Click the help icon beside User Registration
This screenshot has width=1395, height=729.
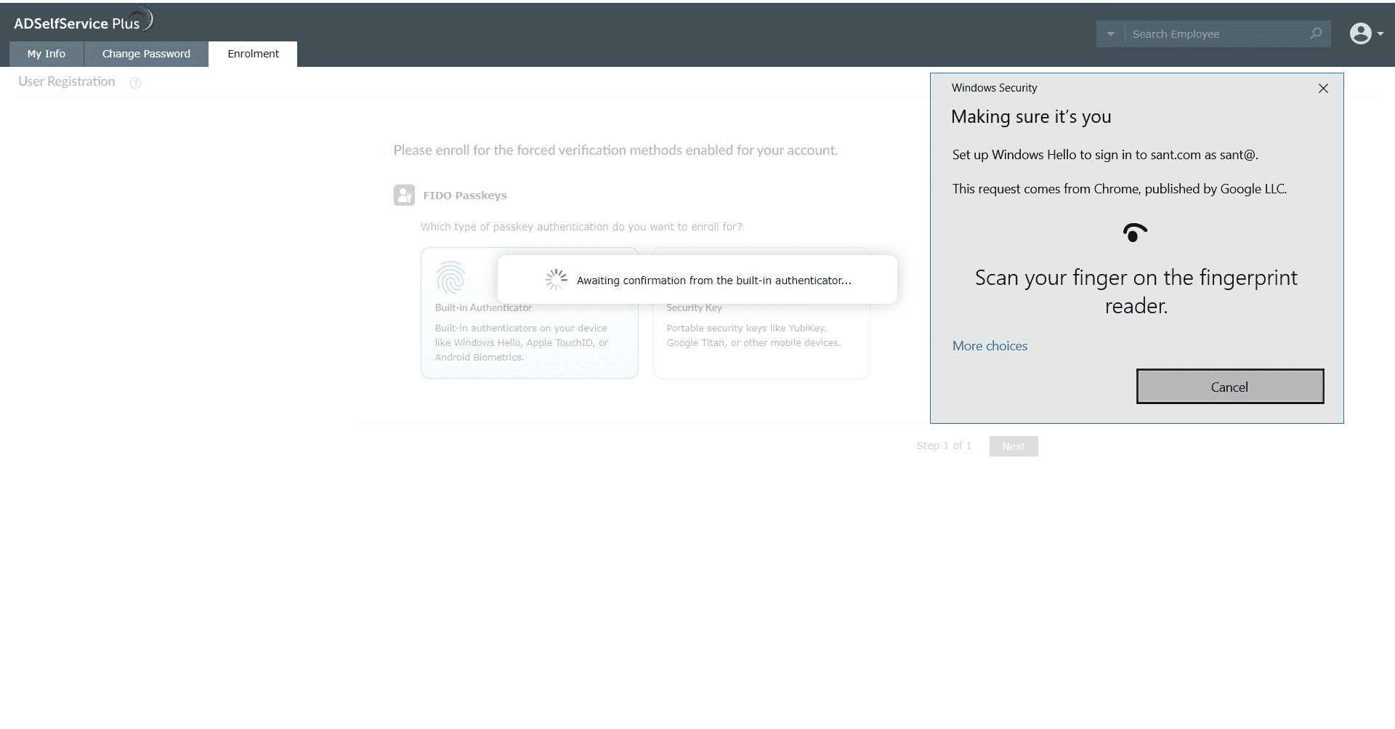(136, 84)
